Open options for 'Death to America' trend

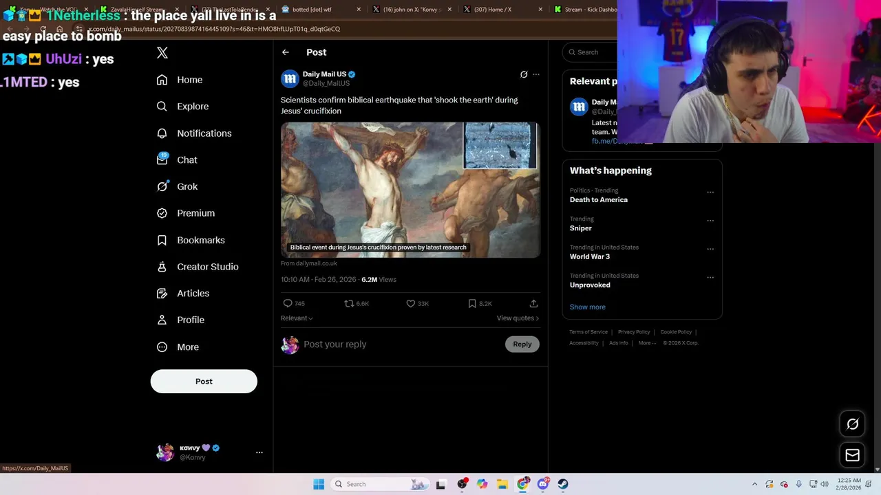tap(710, 192)
